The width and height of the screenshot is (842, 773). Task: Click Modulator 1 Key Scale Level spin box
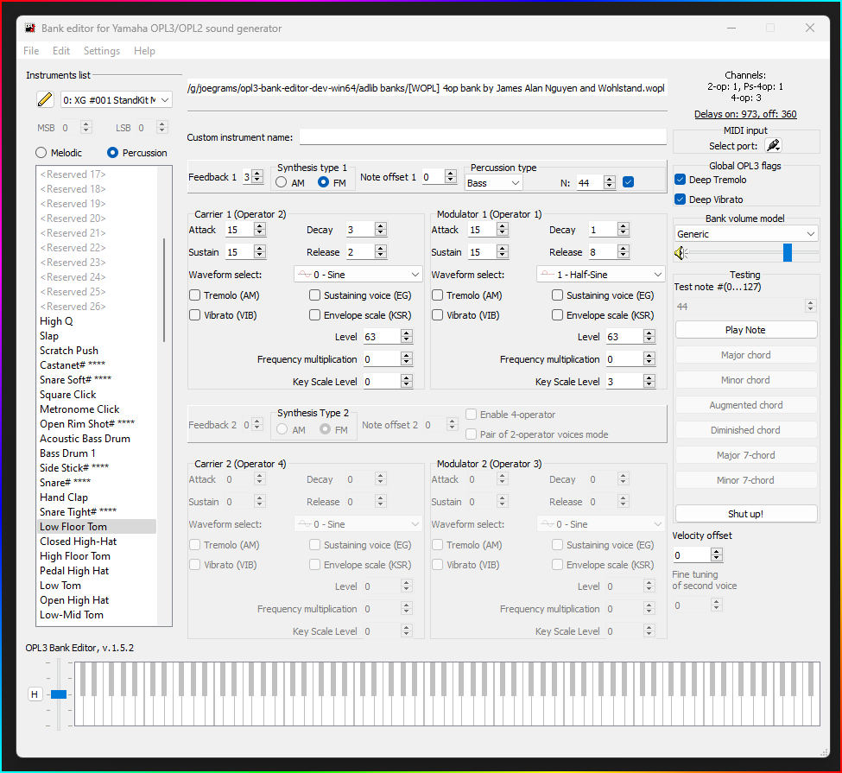[x=630, y=382]
